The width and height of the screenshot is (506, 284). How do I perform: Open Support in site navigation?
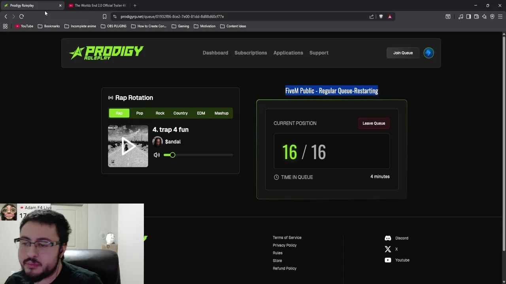click(x=319, y=53)
